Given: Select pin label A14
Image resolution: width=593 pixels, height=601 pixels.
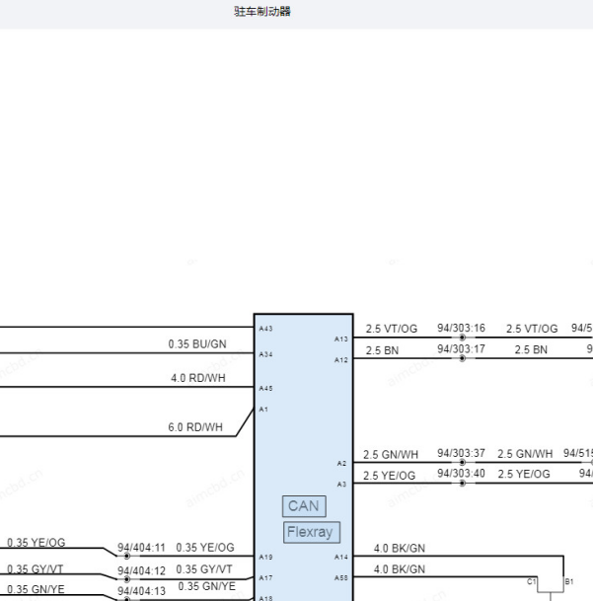Looking at the screenshot, I should [x=341, y=557].
